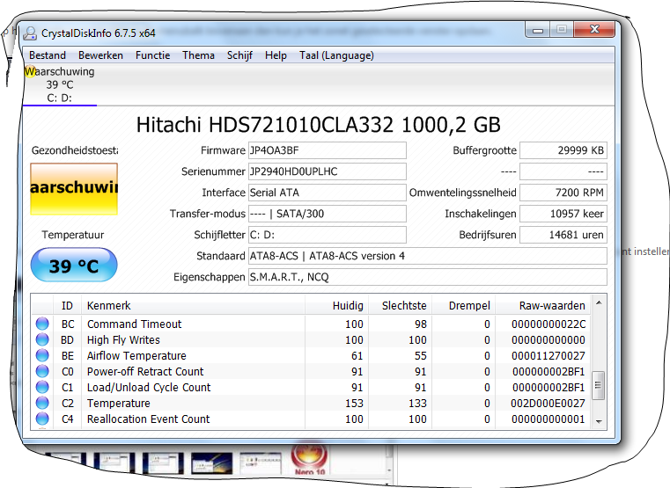The image size is (670, 488).
Task: Click the Kenmerk column header
Action: (108, 306)
